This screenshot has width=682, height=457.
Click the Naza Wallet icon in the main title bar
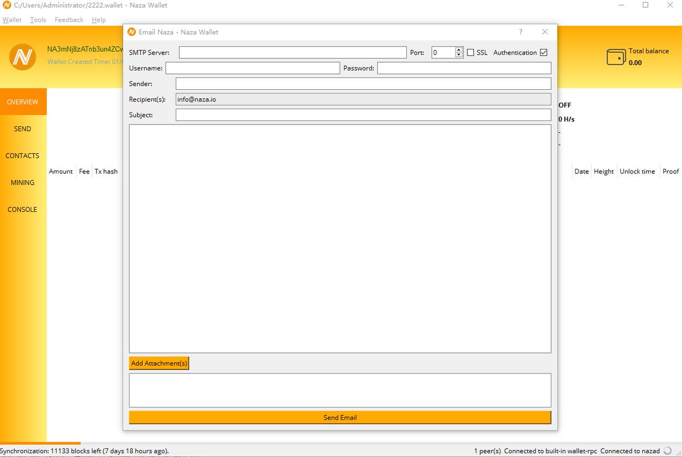[7, 5]
